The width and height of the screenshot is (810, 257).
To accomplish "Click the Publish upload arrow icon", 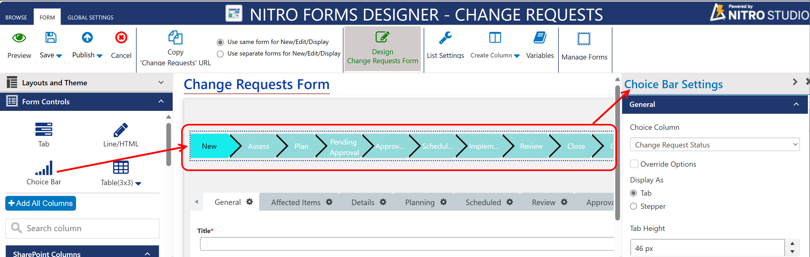I will coord(87,37).
